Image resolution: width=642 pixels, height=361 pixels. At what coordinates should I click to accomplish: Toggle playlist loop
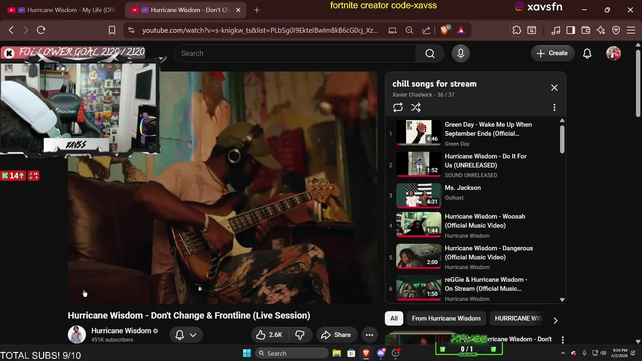[x=398, y=107]
